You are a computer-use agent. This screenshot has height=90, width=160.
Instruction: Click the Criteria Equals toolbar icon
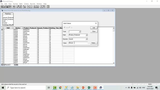point(28,6)
